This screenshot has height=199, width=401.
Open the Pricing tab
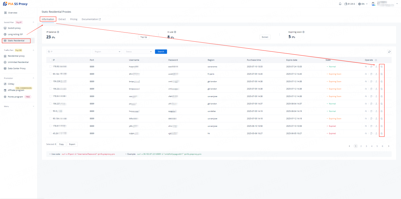(x=74, y=19)
